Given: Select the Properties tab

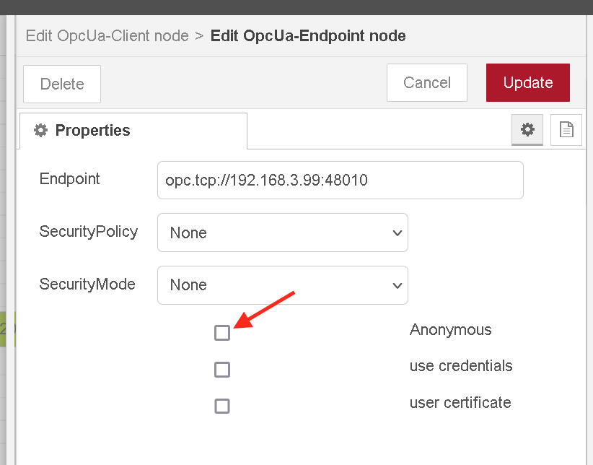Looking at the screenshot, I should coord(133,131).
